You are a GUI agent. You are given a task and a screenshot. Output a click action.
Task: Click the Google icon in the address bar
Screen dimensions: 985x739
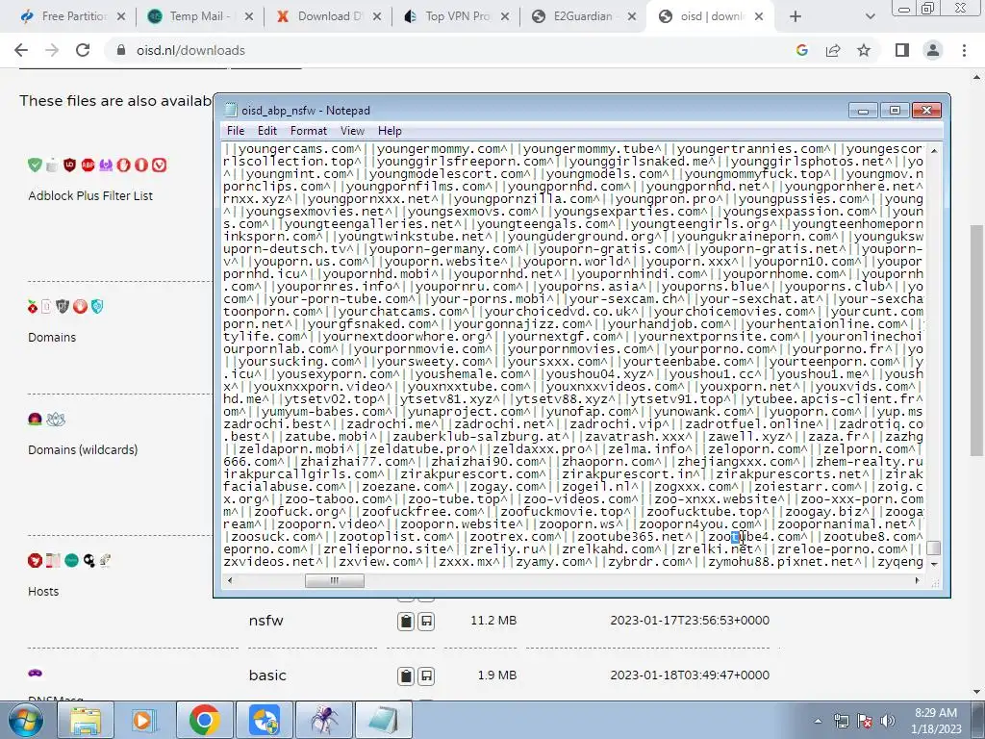tap(801, 50)
